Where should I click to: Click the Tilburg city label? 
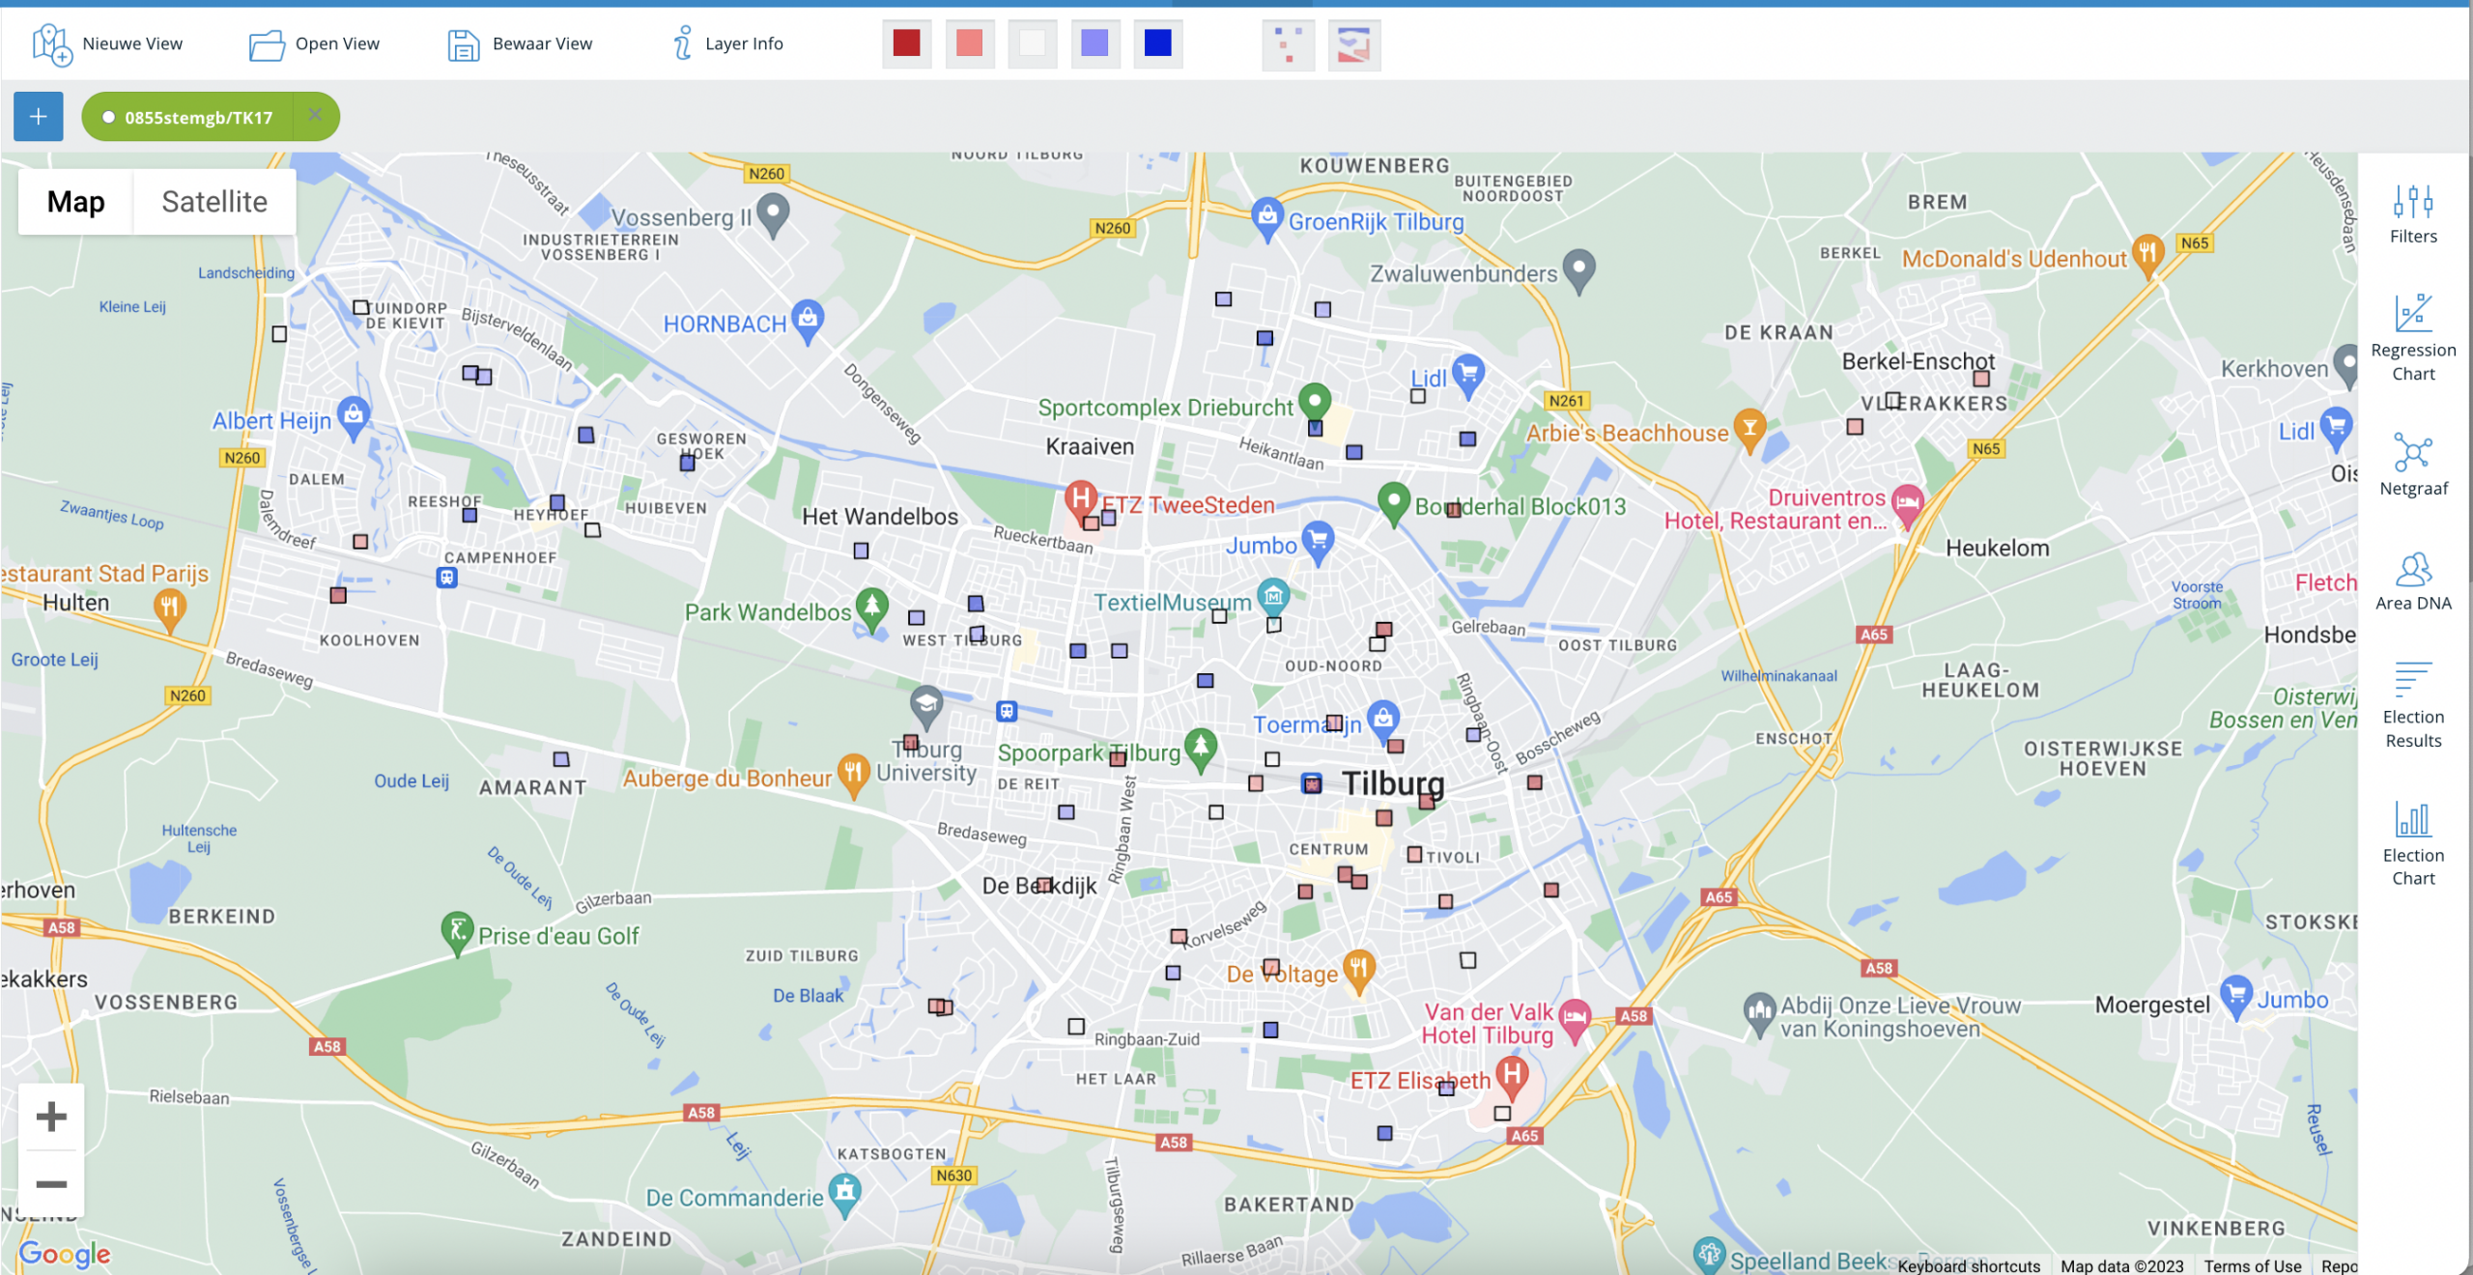pos(1393,783)
